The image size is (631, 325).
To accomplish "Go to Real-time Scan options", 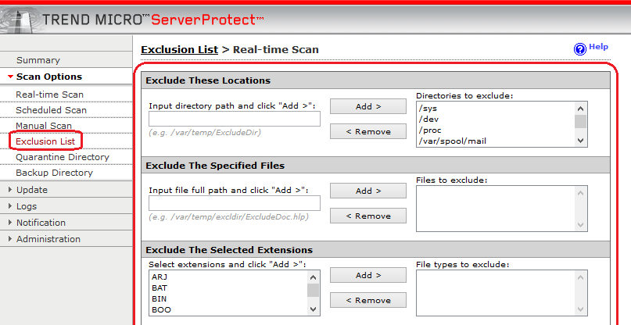I will pos(49,95).
